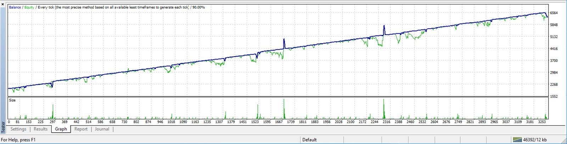567x144 pixels.
Task: Click the 2268 value on balance axis
Action: click(554, 85)
